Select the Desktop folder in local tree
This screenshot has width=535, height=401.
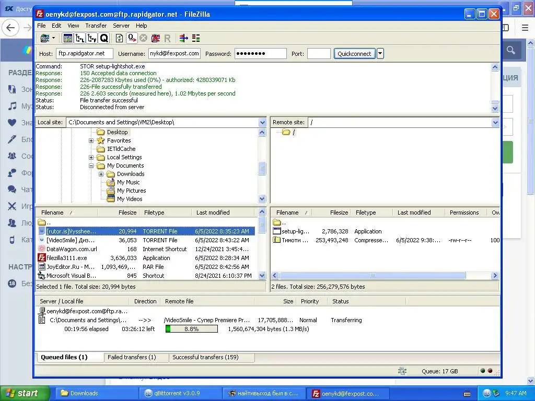coord(117,132)
